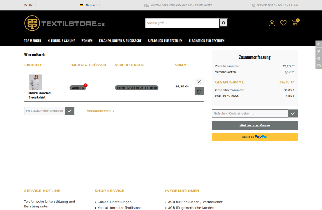Share page via Facebook side icon
Image resolution: width=322 pixels, height=210 pixels.
point(318,44)
